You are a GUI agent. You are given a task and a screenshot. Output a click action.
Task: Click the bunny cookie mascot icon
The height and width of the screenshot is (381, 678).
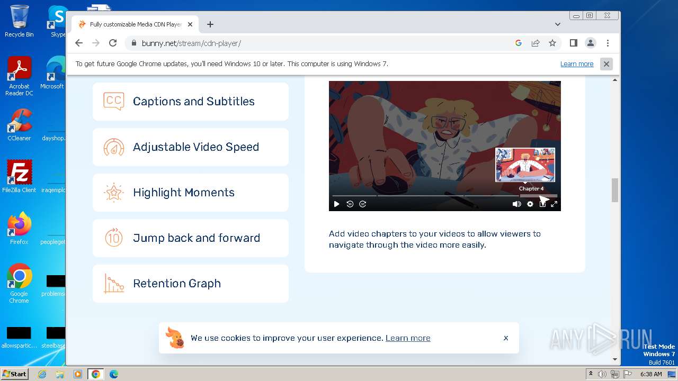point(175,338)
